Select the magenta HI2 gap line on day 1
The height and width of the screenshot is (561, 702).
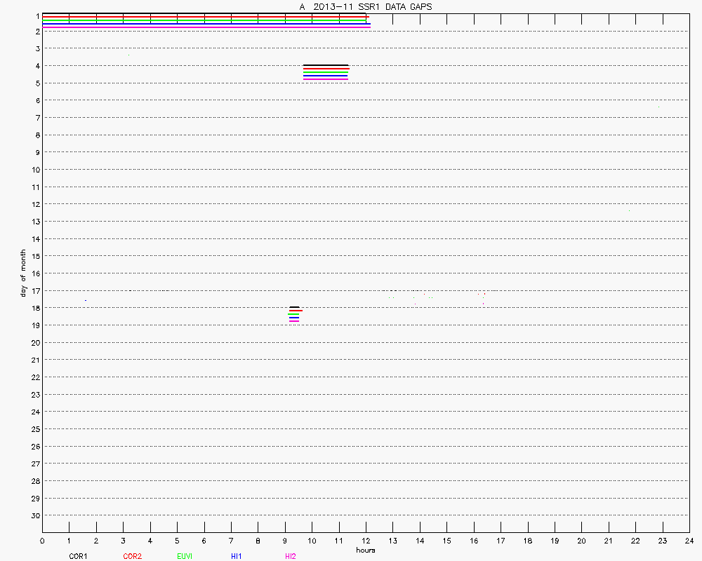point(206,27)
